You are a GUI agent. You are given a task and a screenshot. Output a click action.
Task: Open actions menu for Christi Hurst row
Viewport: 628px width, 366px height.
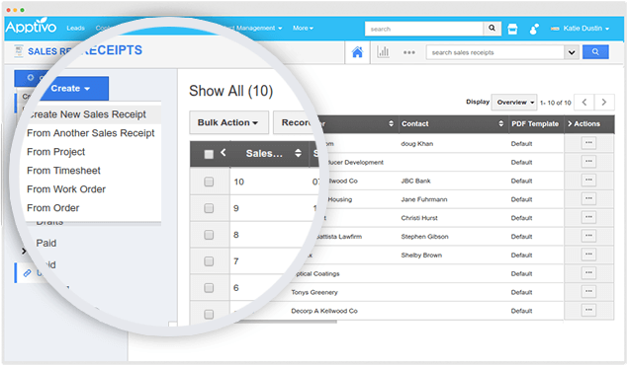click(588, 217)
